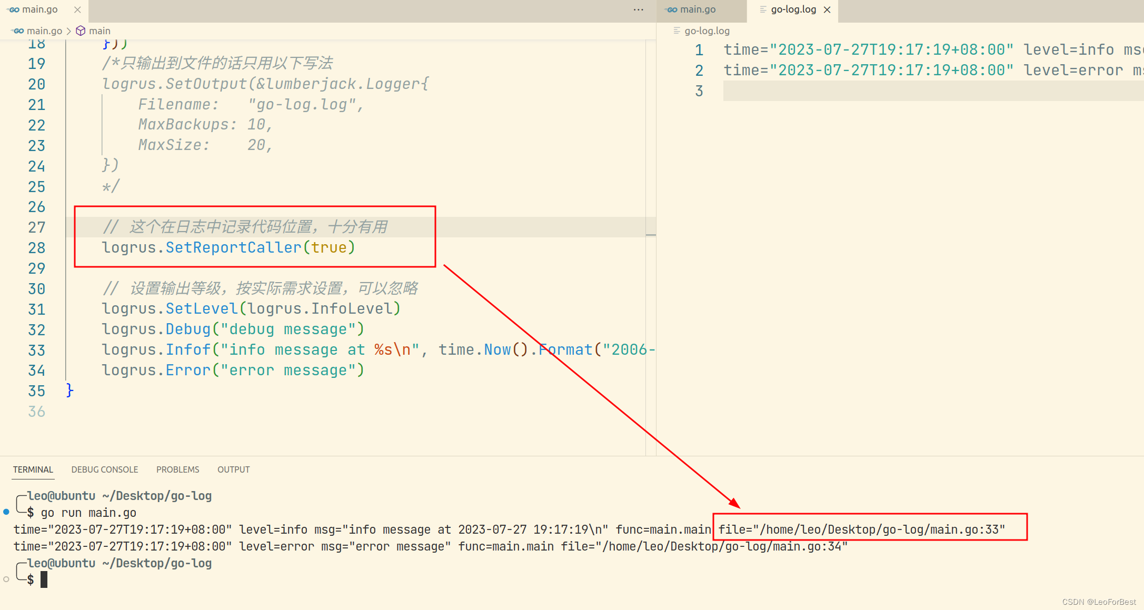1144x610 pixels.
Task: Open the PROBLEMS panel tab
Action: [x=177, y=469]
